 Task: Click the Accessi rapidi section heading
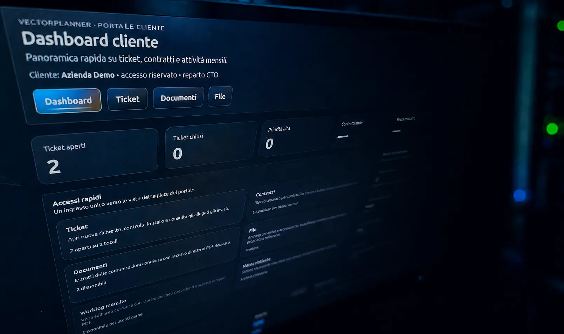point(77,200)
